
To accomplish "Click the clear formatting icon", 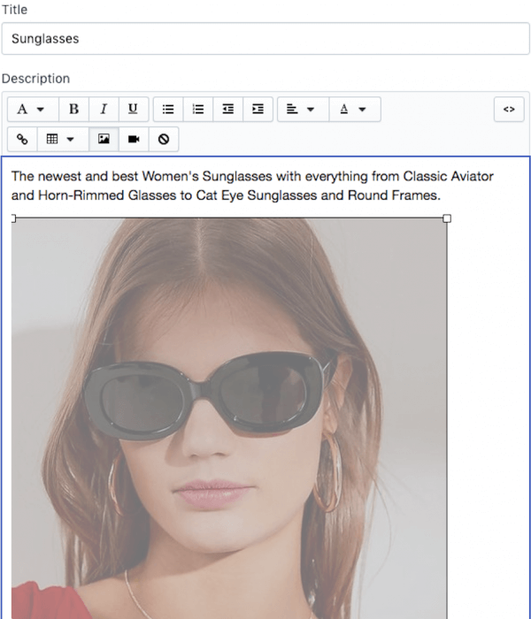I will point(163,140).
